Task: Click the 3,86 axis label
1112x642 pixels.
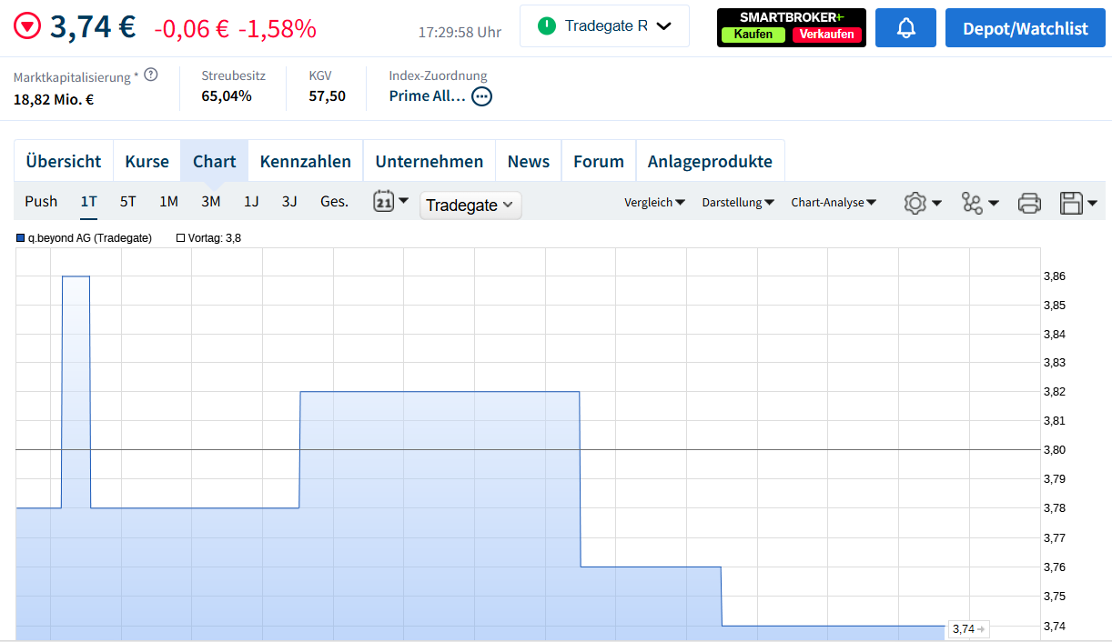Action: (x=1054, y=276)
